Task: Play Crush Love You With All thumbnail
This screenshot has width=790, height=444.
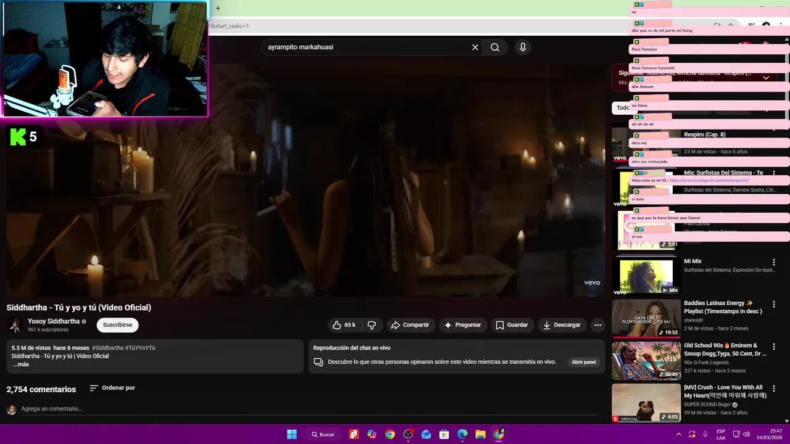Action: 646,402
